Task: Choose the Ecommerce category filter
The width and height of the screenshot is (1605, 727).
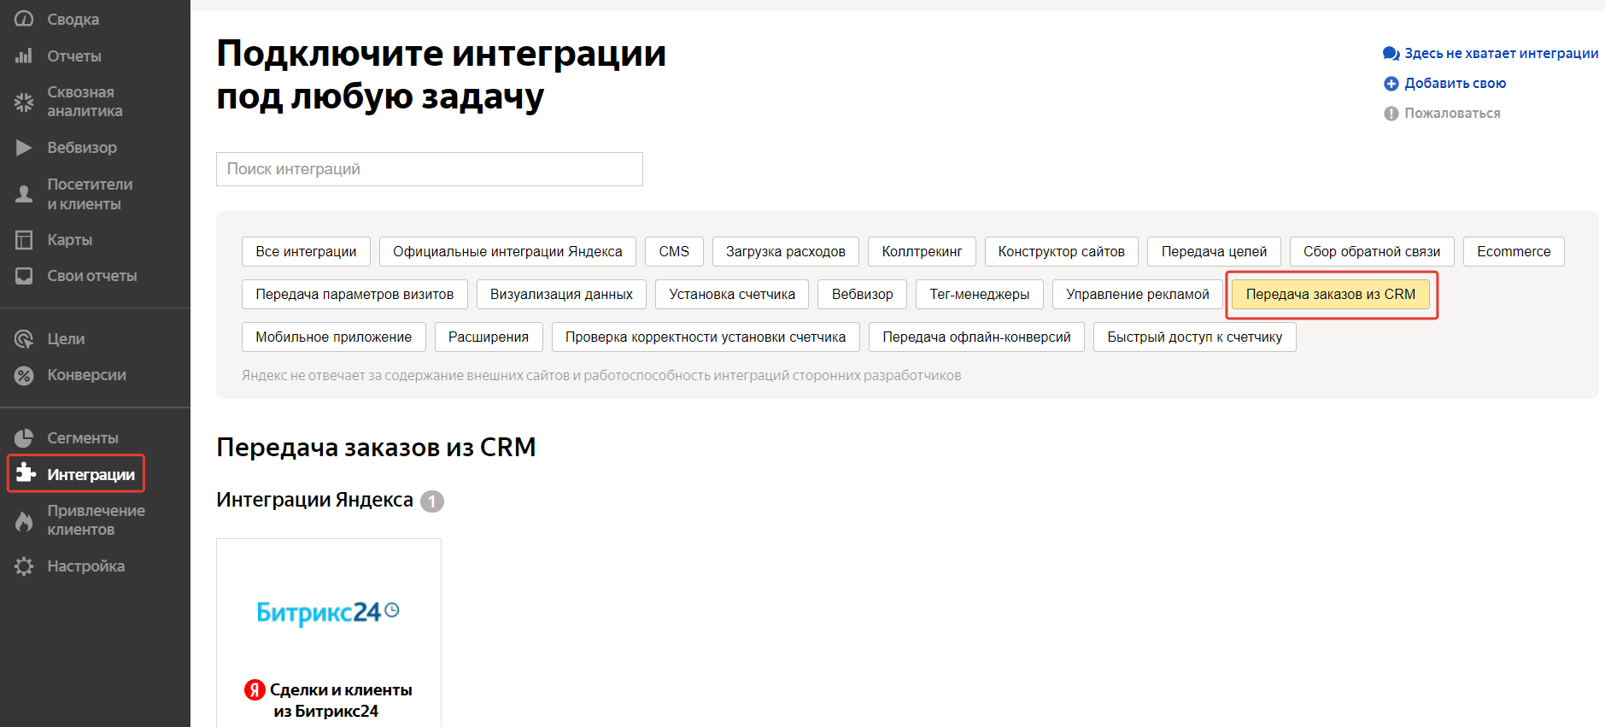Action: coord(1513,252)
